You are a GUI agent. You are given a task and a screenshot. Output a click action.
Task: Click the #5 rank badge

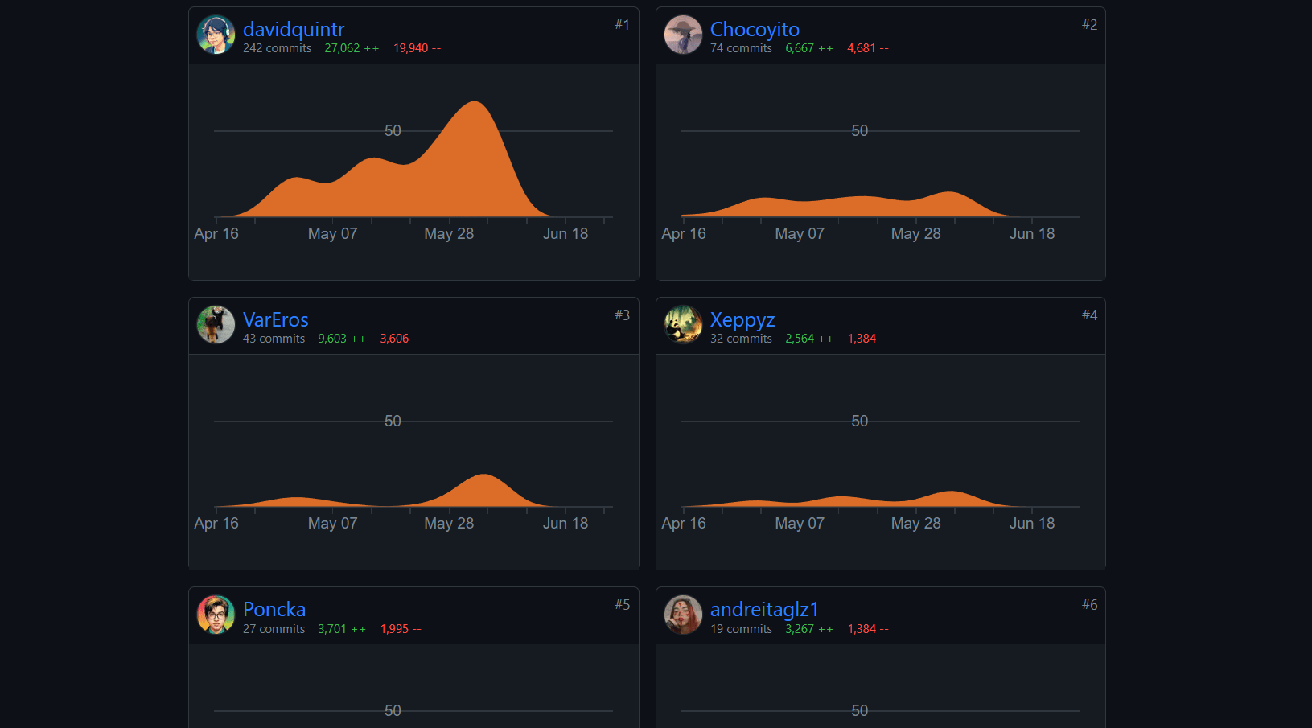click(622, 605)
